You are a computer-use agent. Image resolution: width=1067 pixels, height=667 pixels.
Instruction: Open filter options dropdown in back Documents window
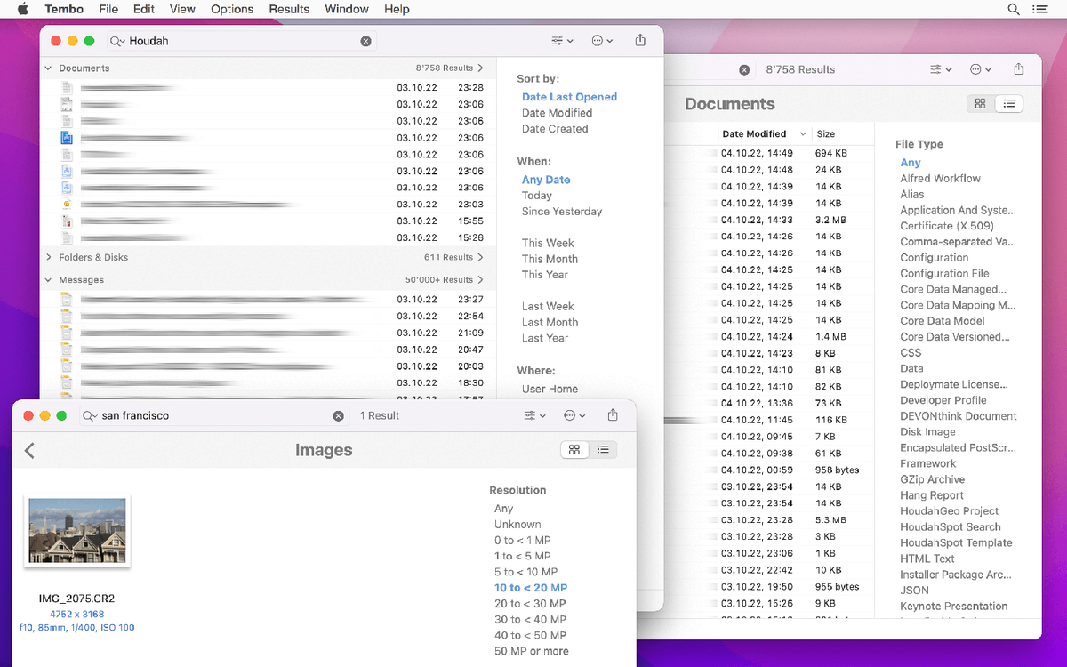click(x=941, y=69)
